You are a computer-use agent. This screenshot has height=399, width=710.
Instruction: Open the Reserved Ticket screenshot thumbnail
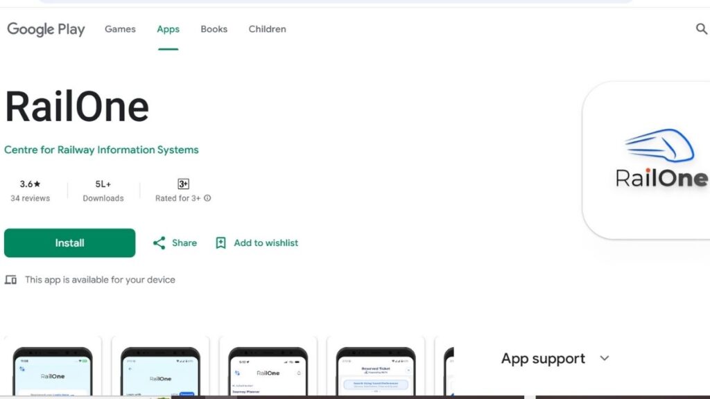click(x=376, y=367)
